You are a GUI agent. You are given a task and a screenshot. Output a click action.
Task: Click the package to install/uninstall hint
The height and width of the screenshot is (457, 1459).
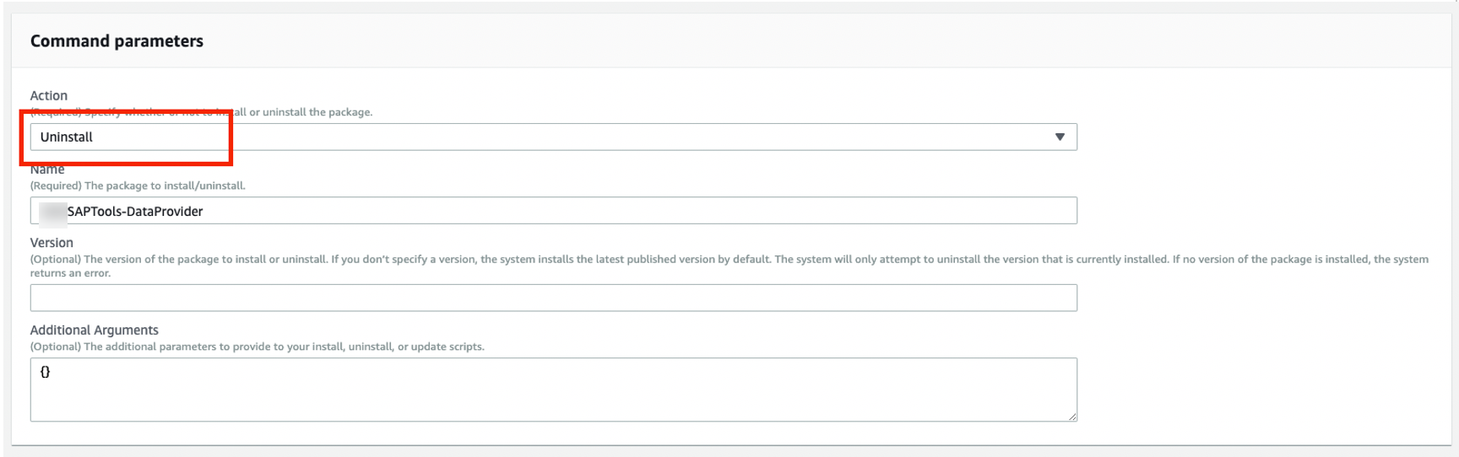tap(138, 185)
